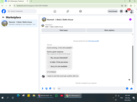Send quick response 'Sorry, it's not available.'
Screen dimensions: 137x102
pyautogui.click(x=59, y=67)
